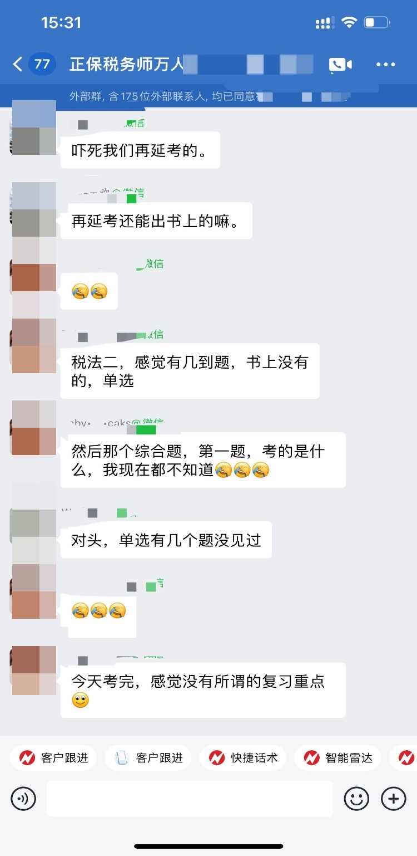
Task: Tap the red-icon 客户跟进 shortcut
Action: [53, 758]
